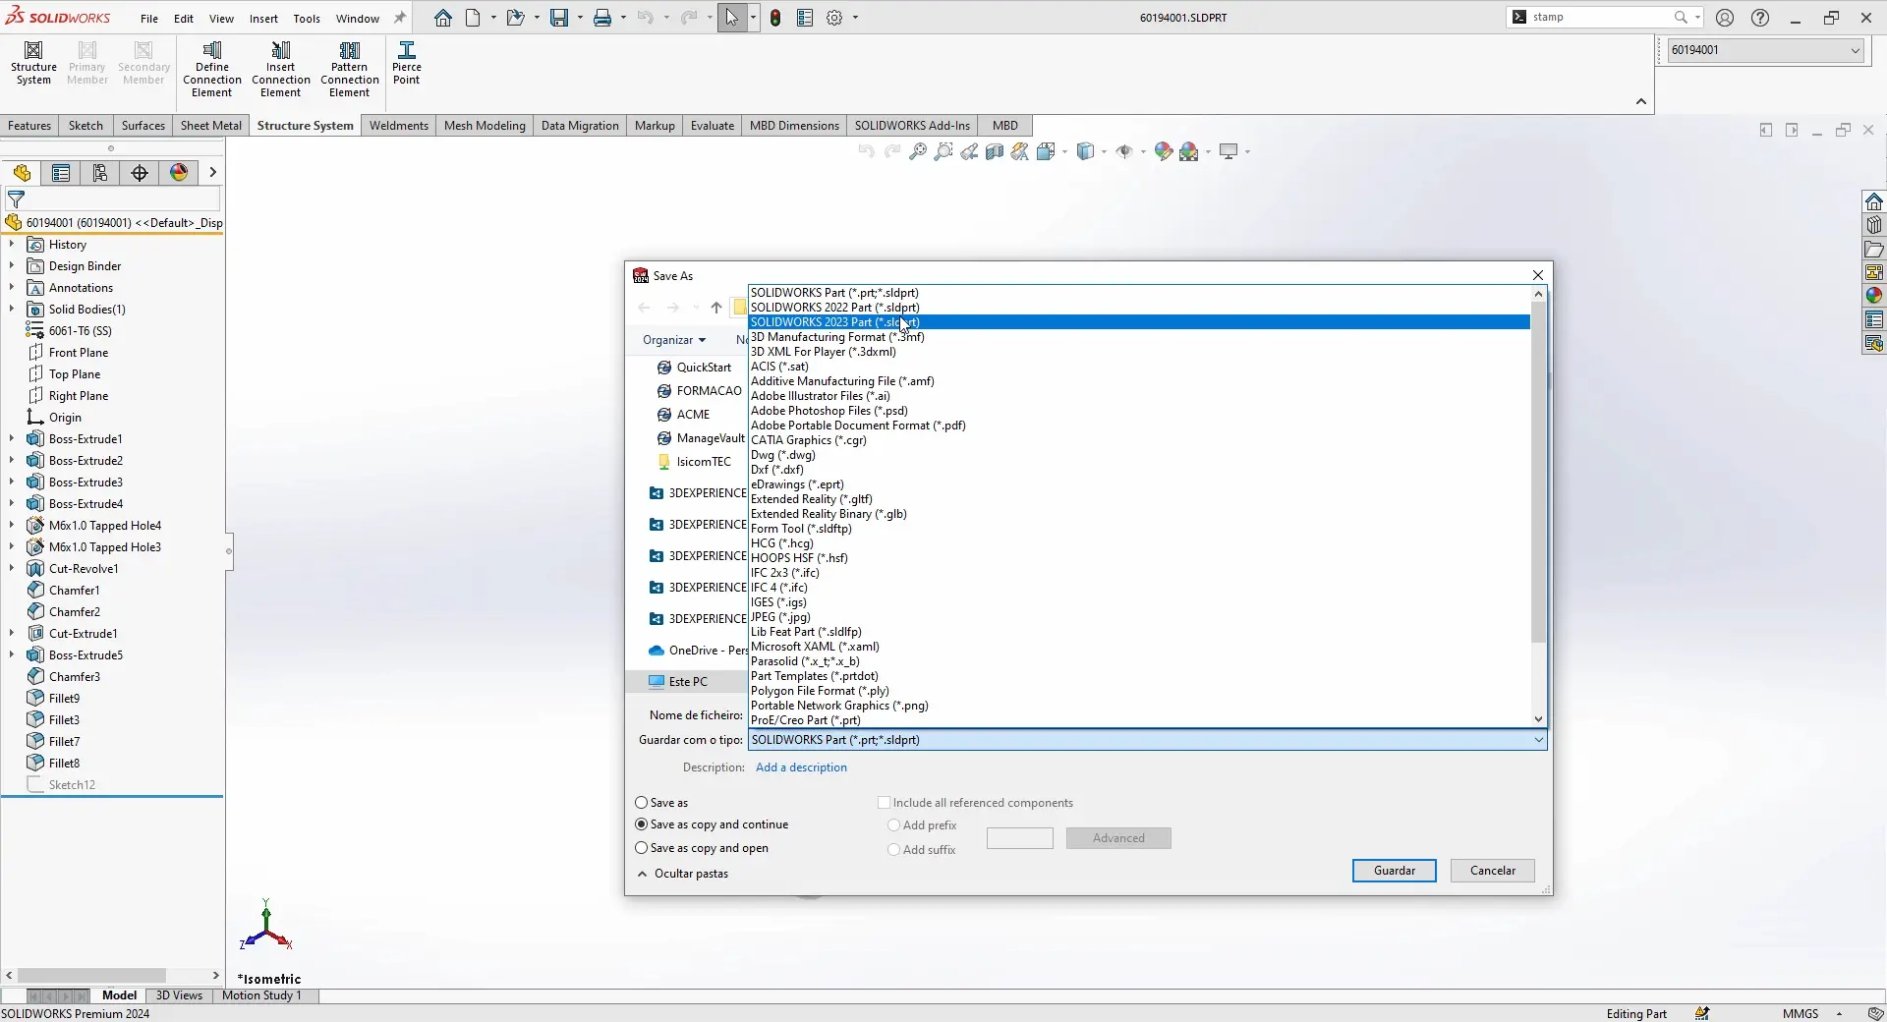Click the Zoom to Fit icon
1887x1022 pixels.
coord(916,151)
